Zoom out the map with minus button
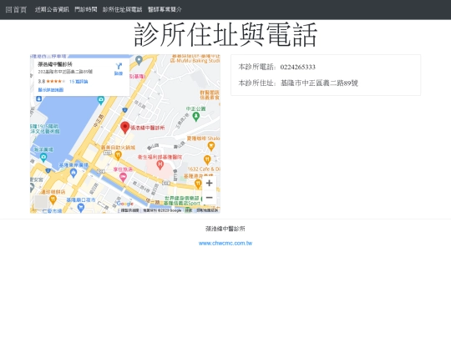Screen dimensions: 451x338 (x=210, y=198)
